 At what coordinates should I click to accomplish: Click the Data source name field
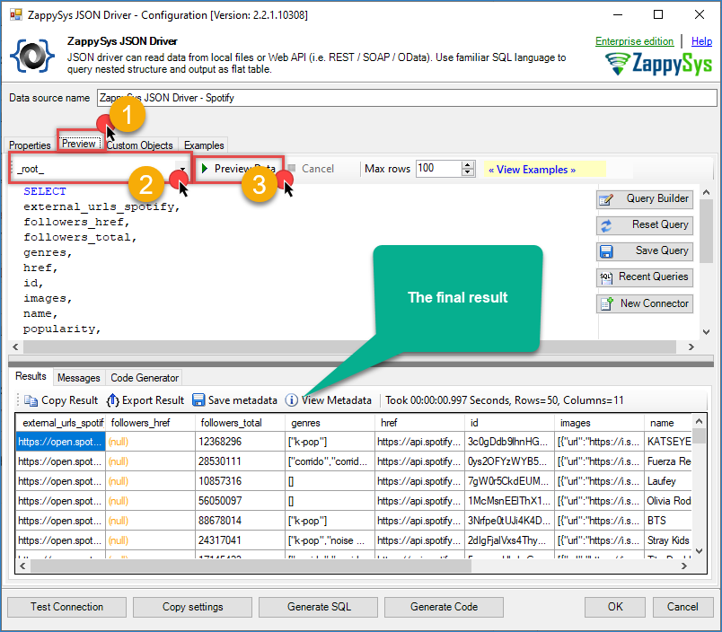coord(407,98)
